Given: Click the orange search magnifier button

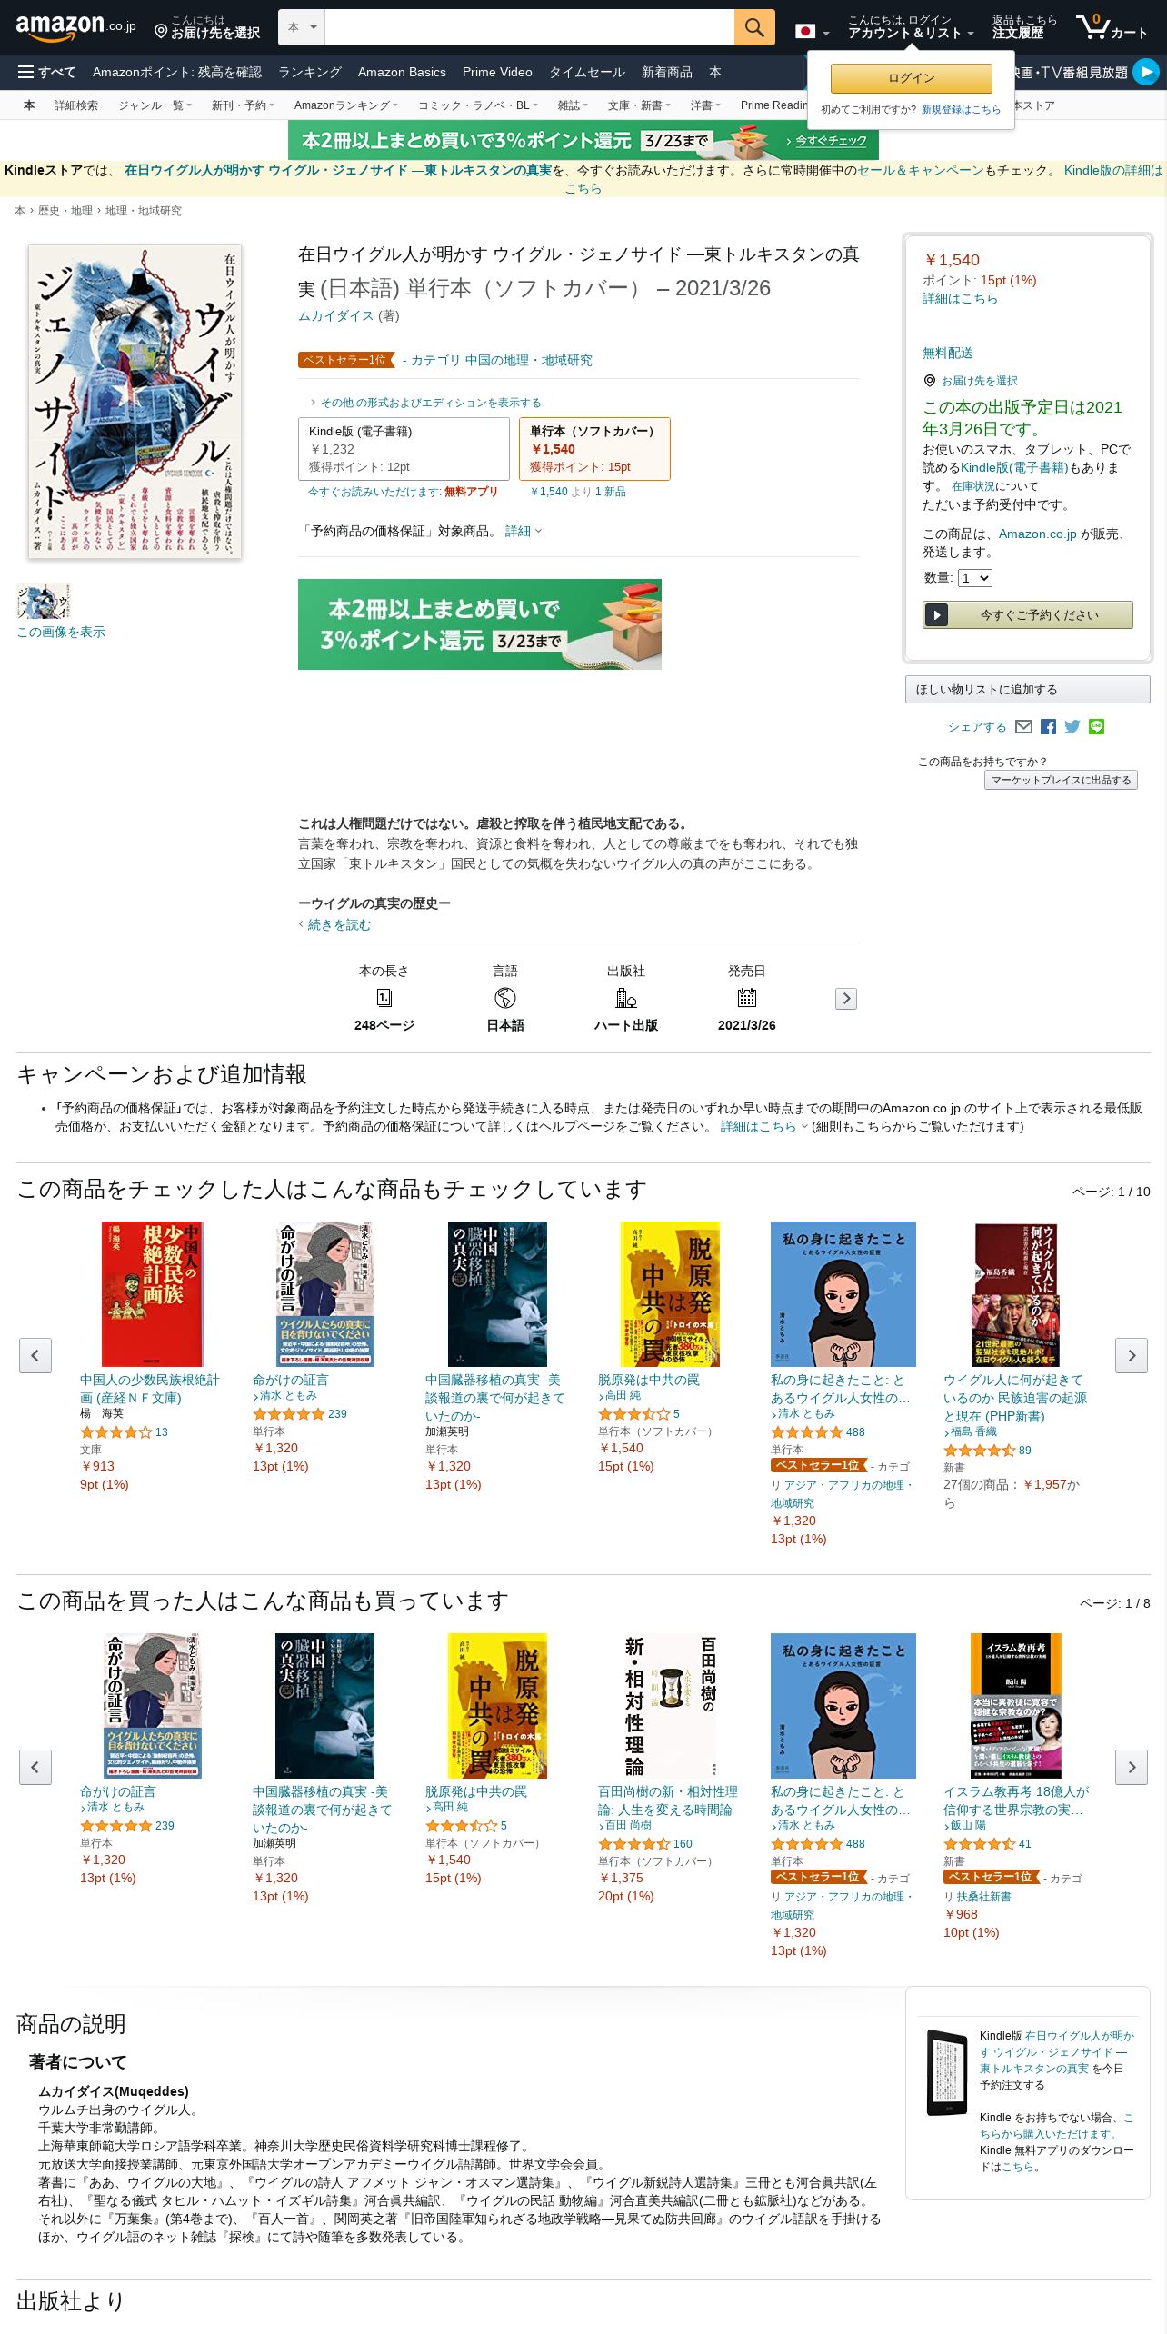Looking at the screenshot, I should [x=754, y=27].
